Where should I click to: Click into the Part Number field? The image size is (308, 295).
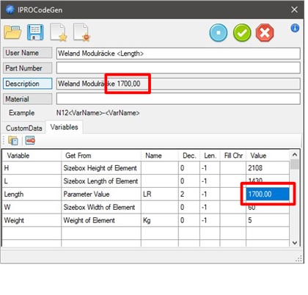(178, 68)
